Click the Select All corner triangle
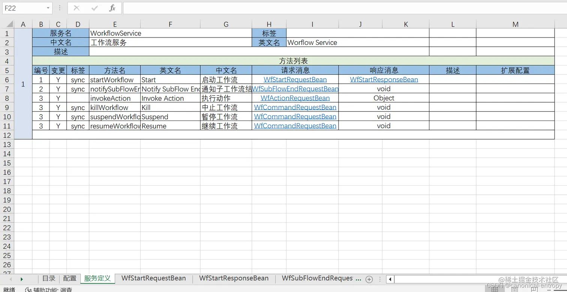567x292 pixels. (x=9, y=25)
